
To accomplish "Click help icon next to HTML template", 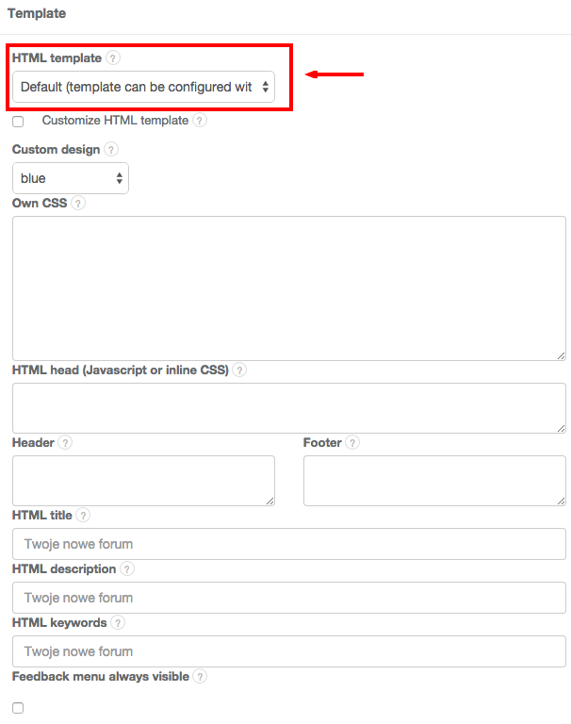I will tap(113, 58).
